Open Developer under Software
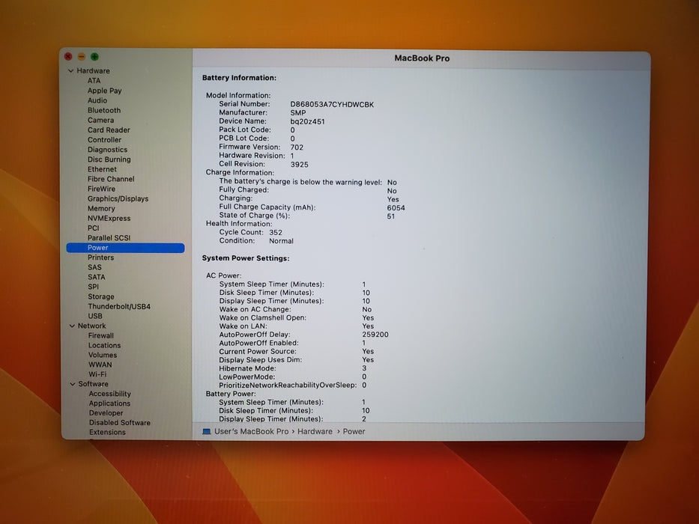This screenshot has height=524, width=699. [106, 413]
